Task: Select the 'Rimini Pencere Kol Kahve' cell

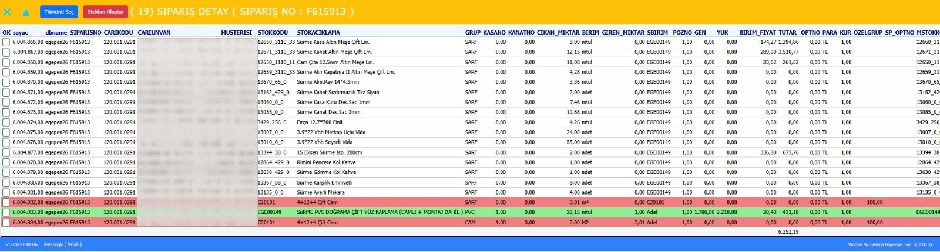Action: (327, 162)
